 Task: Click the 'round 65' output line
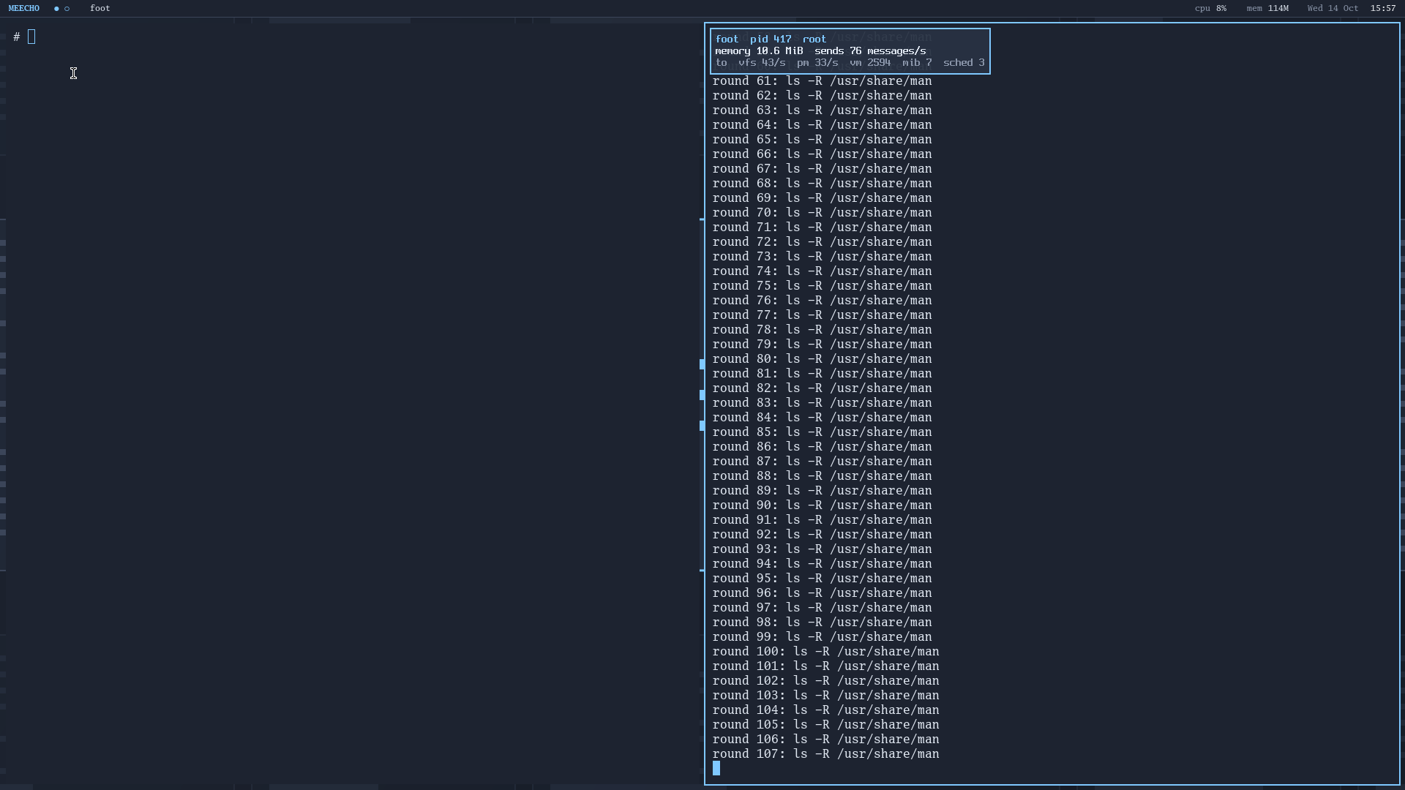822,140
